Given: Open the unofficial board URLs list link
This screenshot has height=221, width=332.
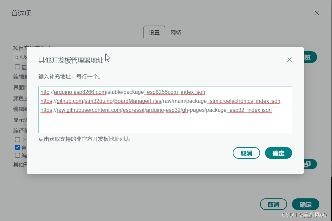Looking at the screenshot, I should (x=84, y=139).
